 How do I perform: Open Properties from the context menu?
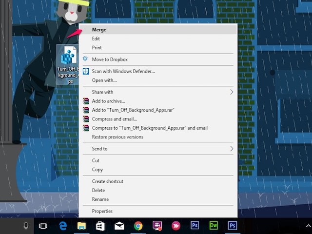[x=158, y=211]
